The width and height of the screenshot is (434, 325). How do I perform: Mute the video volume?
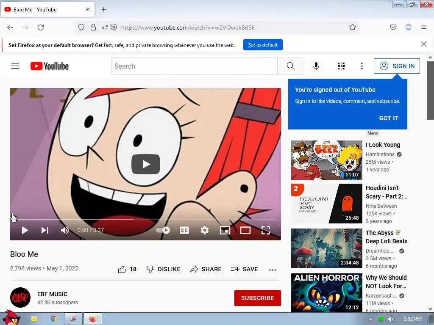(x=65, y=230)
